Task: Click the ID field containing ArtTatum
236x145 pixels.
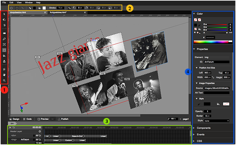Action: tap(217, 62)
